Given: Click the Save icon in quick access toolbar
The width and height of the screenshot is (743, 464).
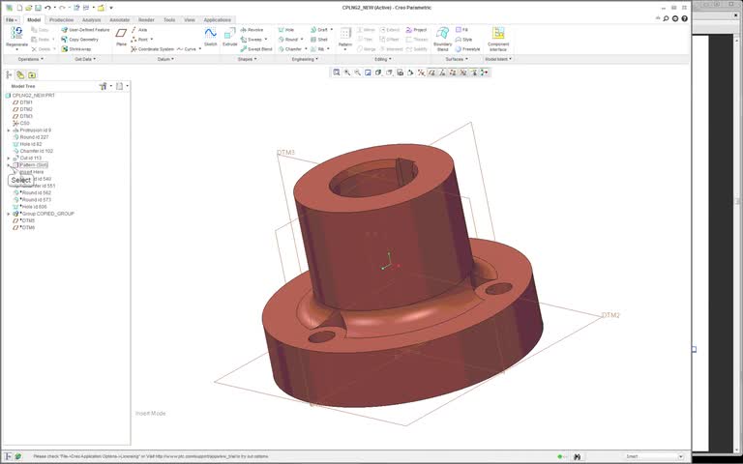Looking at the screenshot, I should click(38, 8).
